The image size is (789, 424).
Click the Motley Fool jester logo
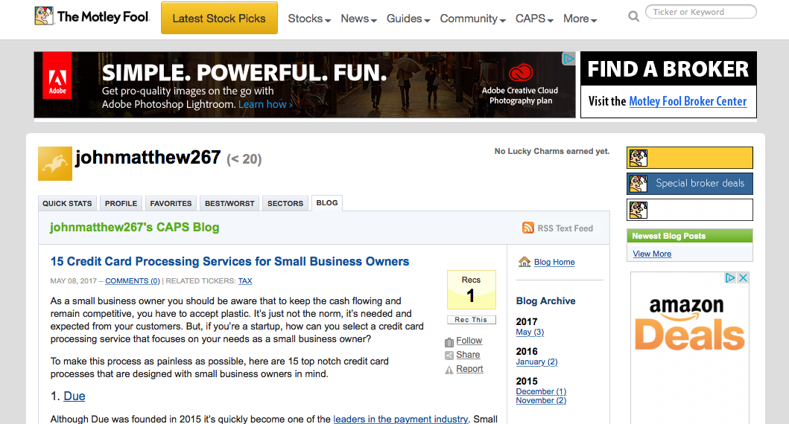[x=44, y=16]
